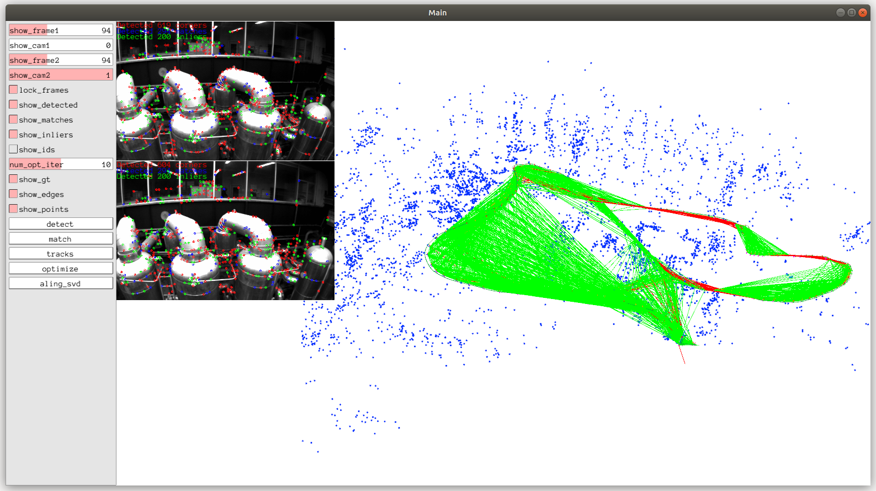Click the aling_svd button

click(x=61, y=284)
